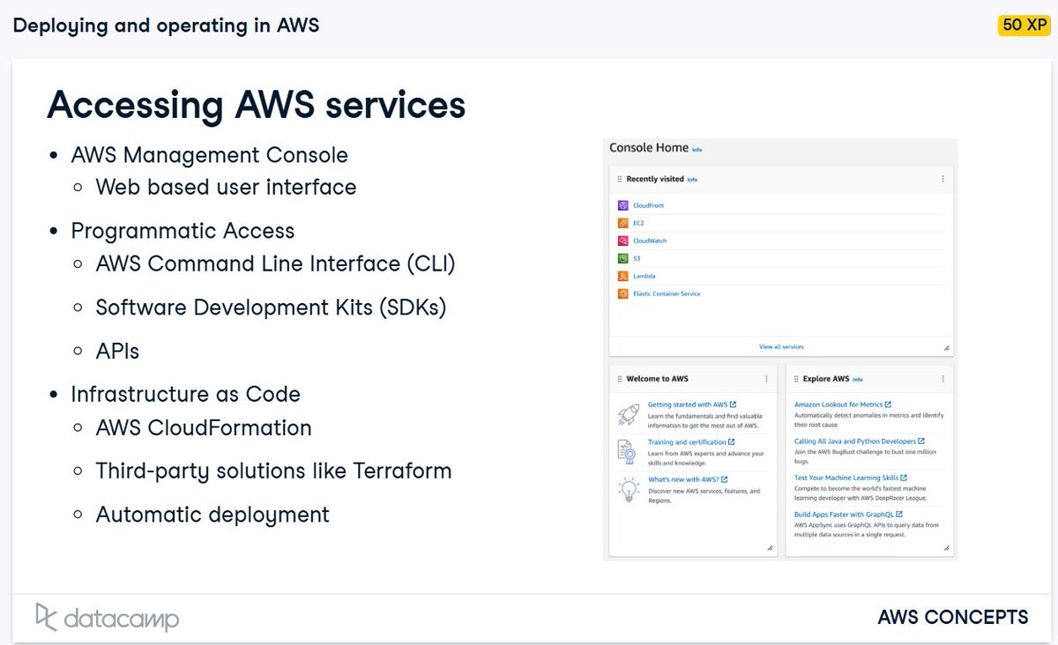Open Amazon Lookout for Metrics link
This screenshot has height=645, width=1058.
pos(838,404)
